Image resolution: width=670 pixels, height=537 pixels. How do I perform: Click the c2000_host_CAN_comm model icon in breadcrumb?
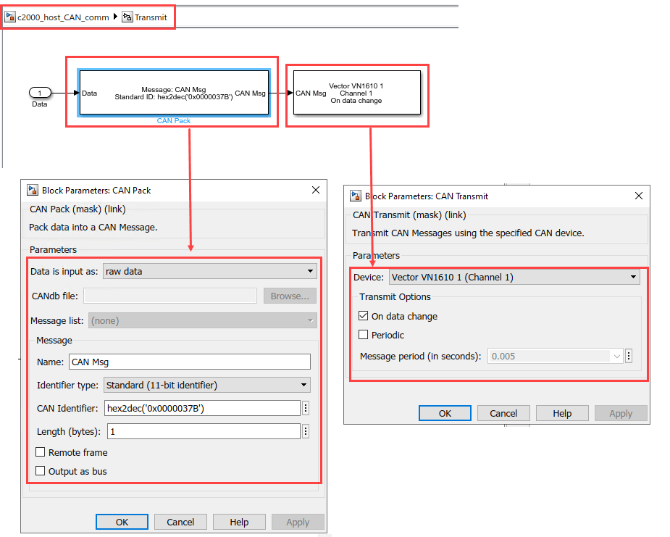click(11, 16)
